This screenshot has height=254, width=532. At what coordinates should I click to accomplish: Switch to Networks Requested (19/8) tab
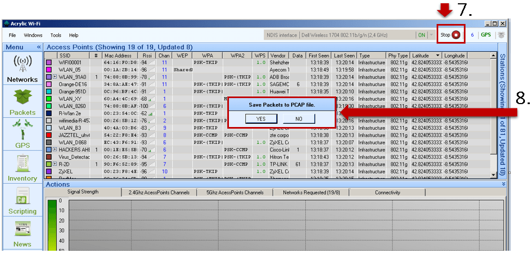click(x=311, y=192)
